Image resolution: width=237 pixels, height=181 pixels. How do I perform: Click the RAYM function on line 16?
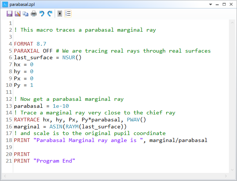pos(72,127)
